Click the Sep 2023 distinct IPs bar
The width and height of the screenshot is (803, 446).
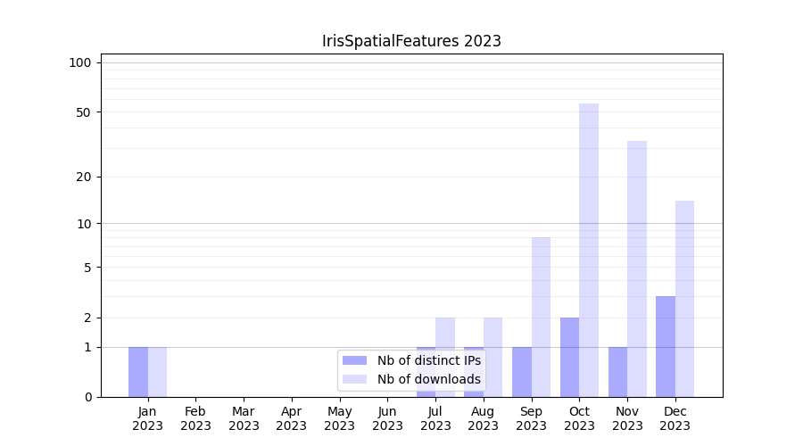click(521, 372)
